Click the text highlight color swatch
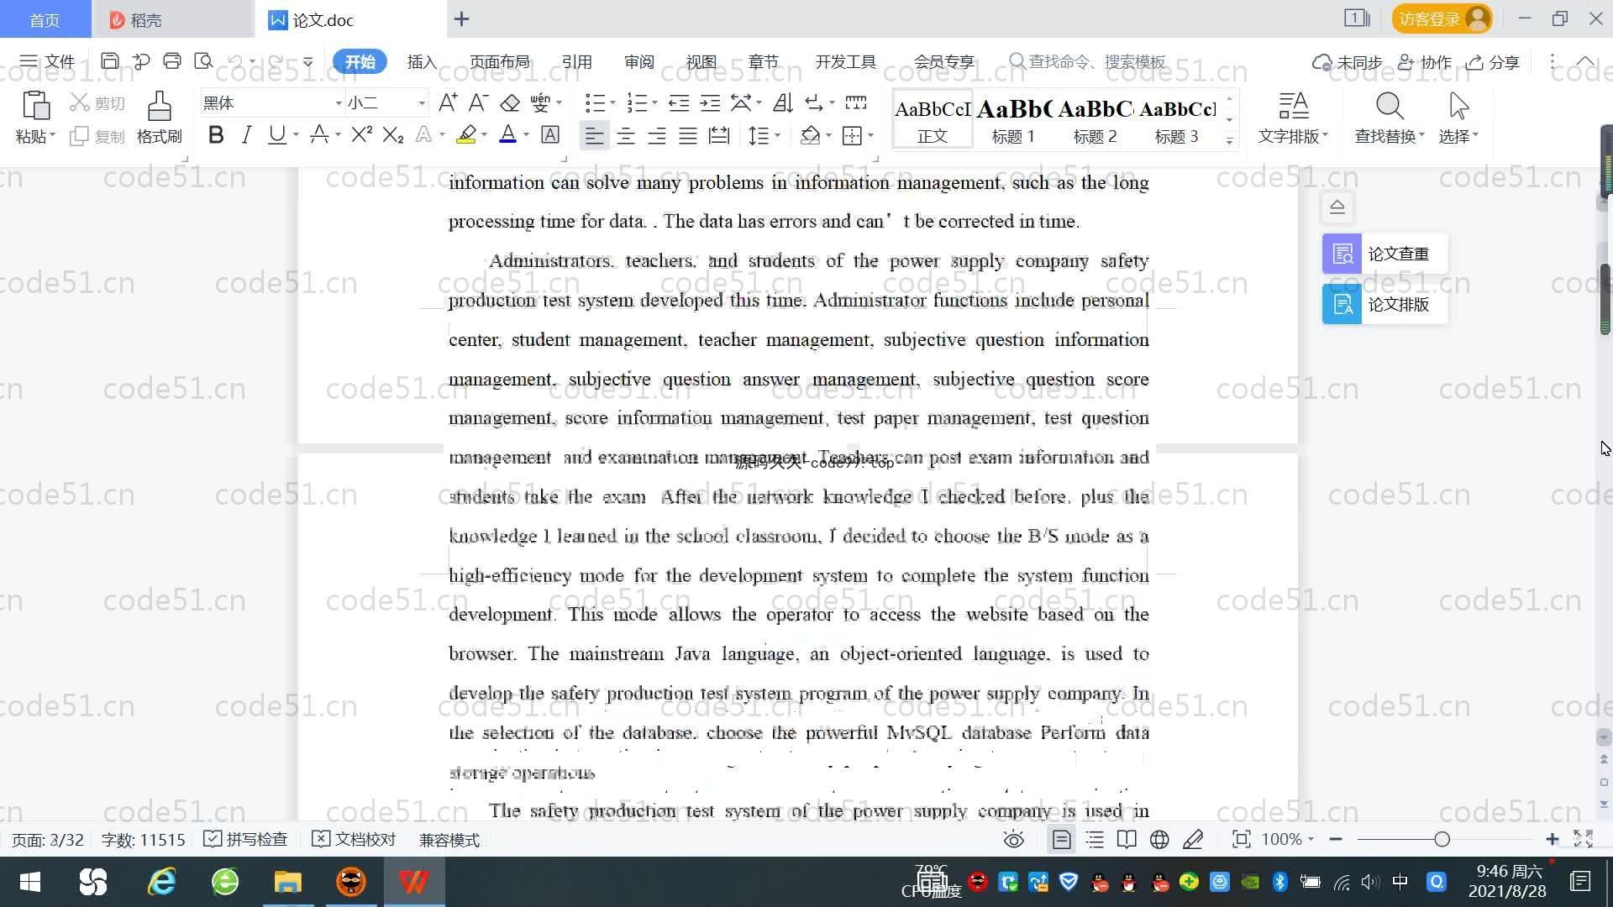The height and width of the screenshot is (907, 1613). point(466,135)
